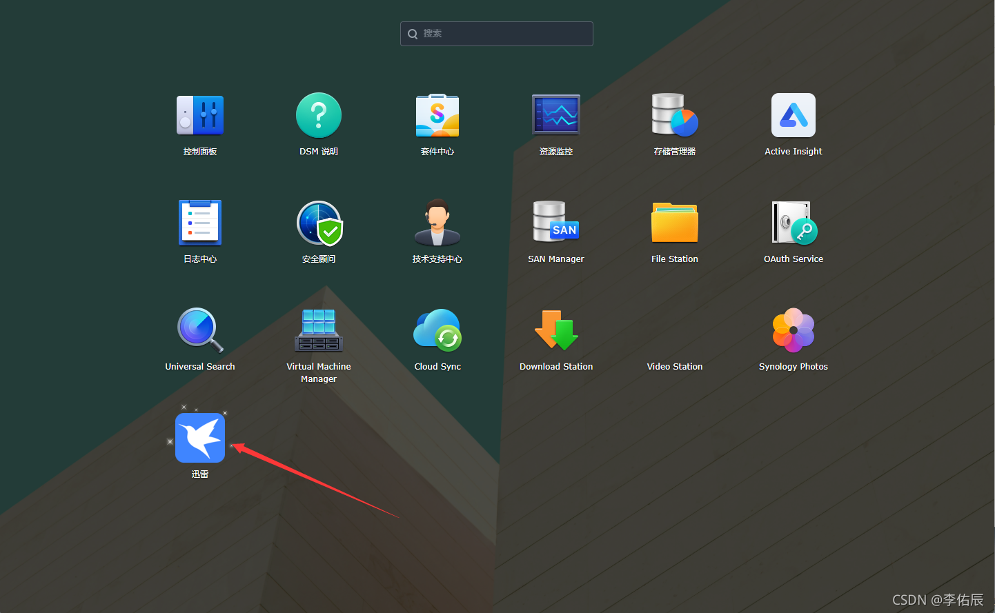
Task: Click the 搜索 search field
Action: 497,34
